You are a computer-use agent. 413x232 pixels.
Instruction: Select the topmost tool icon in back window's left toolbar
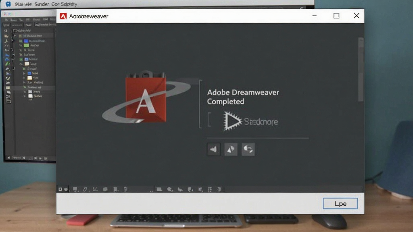[x=6, y=31]
